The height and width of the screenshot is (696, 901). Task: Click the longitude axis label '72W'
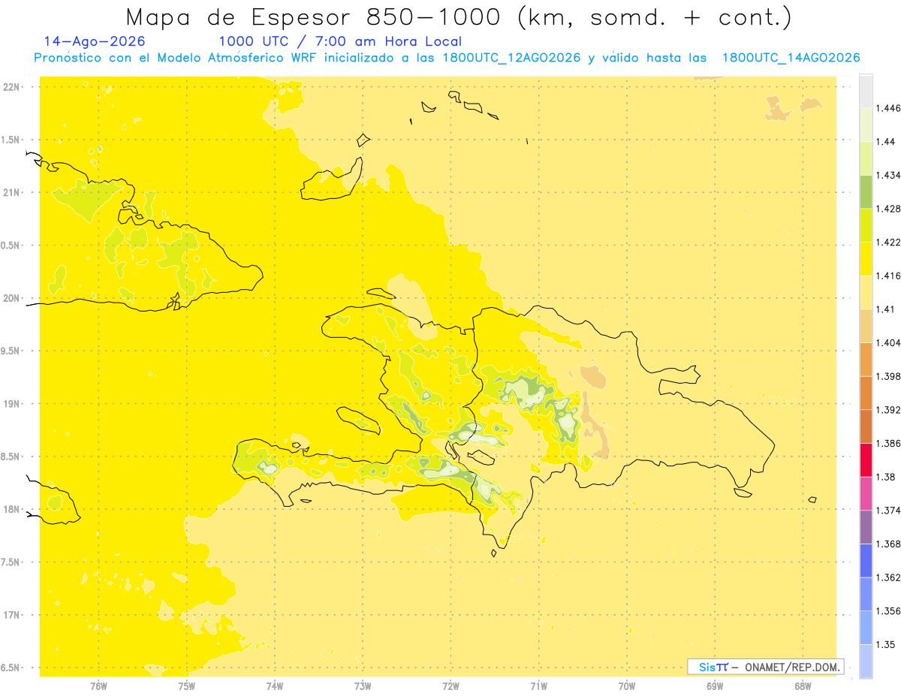pos(450,686)
